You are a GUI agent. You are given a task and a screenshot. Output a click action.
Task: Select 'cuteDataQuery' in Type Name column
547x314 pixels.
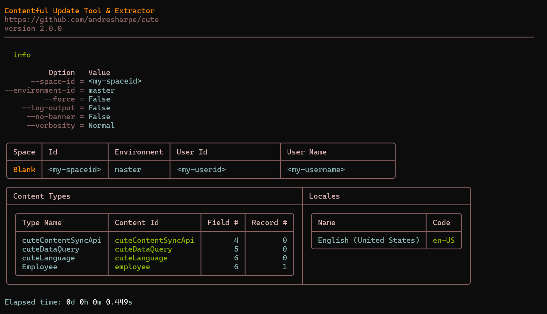(51, 249)
